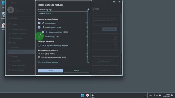Open Gaming in Settings sidebar

pyautogui.click(x=21, y=56)
